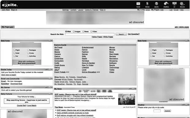The height and width of the screenshot is (118, 190).
Task: Open the Email icon in header
Action: point(138,4)
